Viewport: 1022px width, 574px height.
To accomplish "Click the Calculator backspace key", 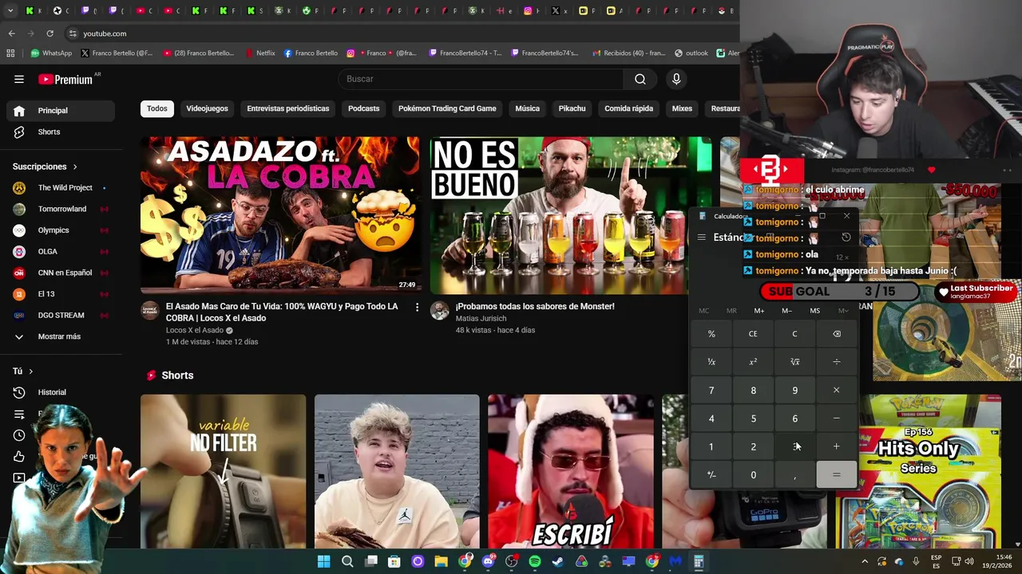I will point(837,334).
